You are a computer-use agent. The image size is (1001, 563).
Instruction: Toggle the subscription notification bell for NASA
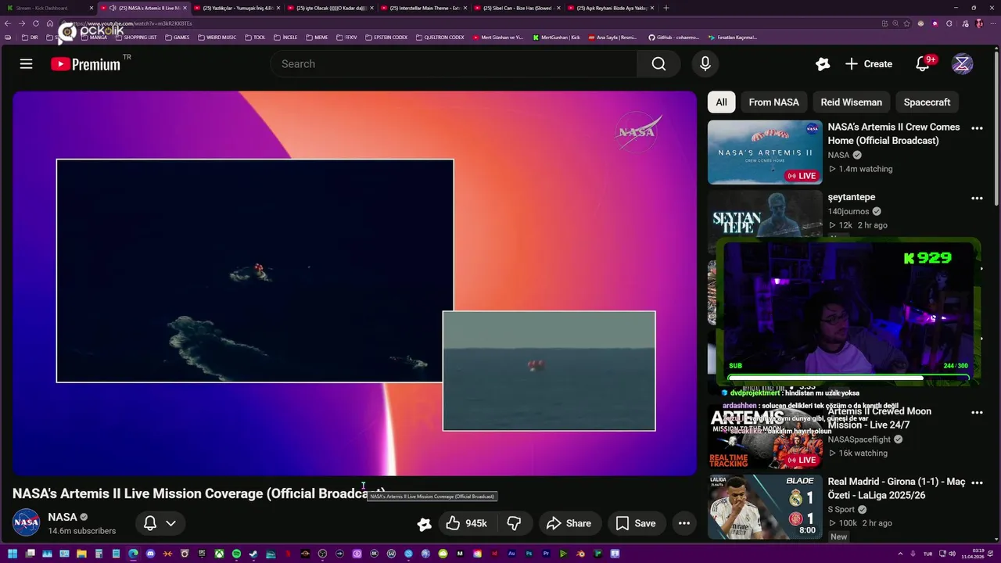150,523
